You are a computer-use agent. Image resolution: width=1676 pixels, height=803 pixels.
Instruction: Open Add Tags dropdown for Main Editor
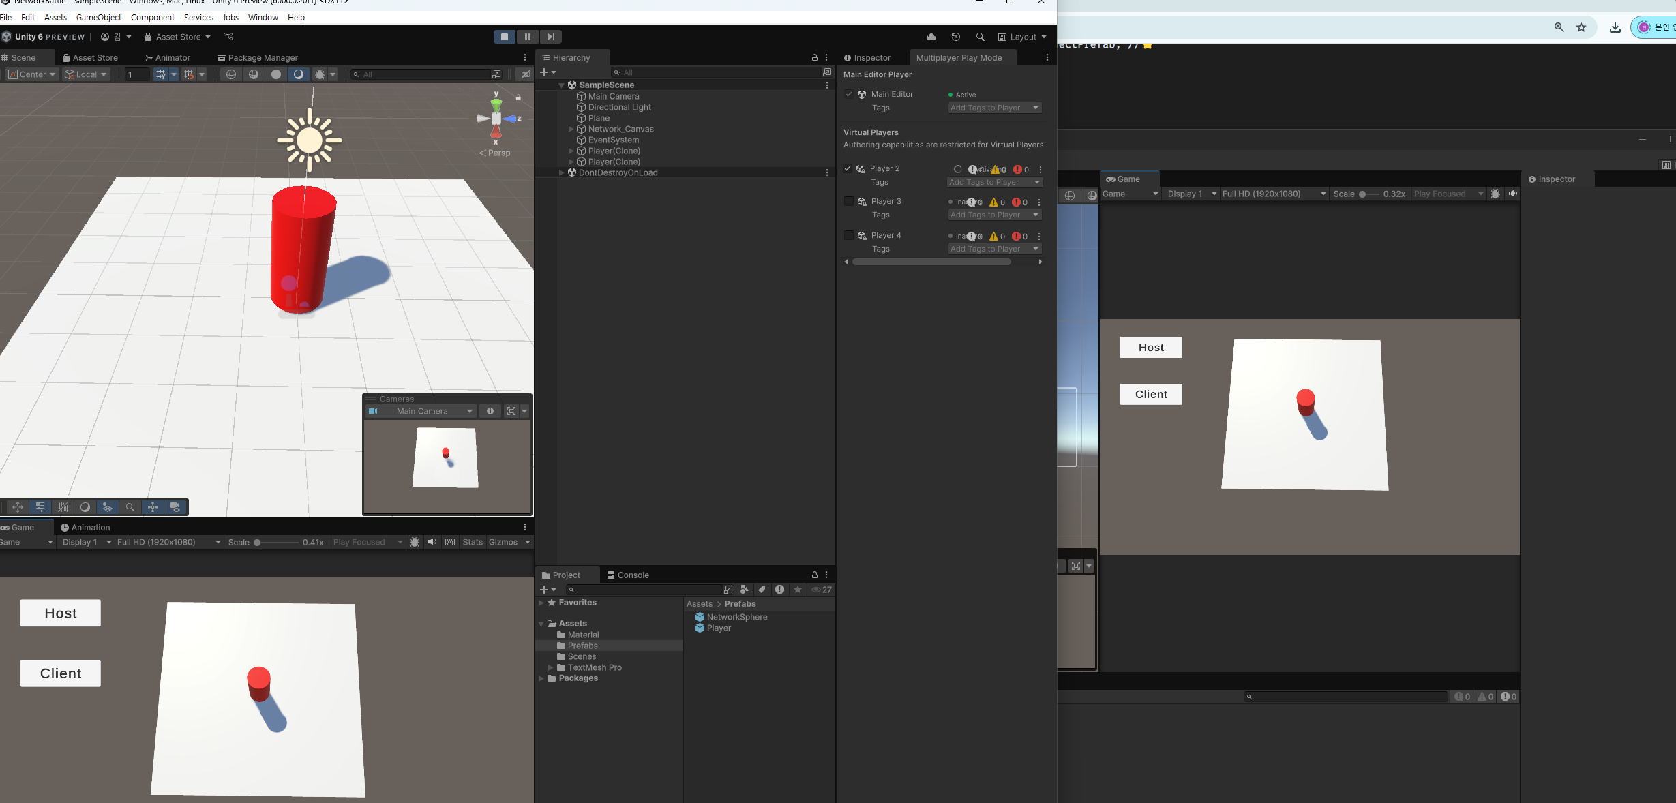pyautogui.click(x=994, y=108)
